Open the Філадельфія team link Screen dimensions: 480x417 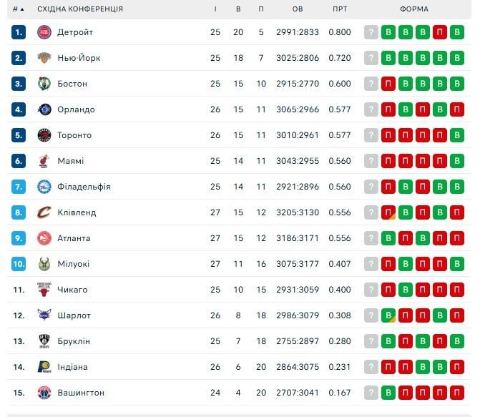click(84, 187)
